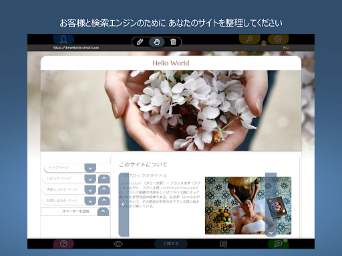The width and height of the screenshot is (342, 256).
Task: Click the left arrow block handle
Action: [x=124, y=205]
